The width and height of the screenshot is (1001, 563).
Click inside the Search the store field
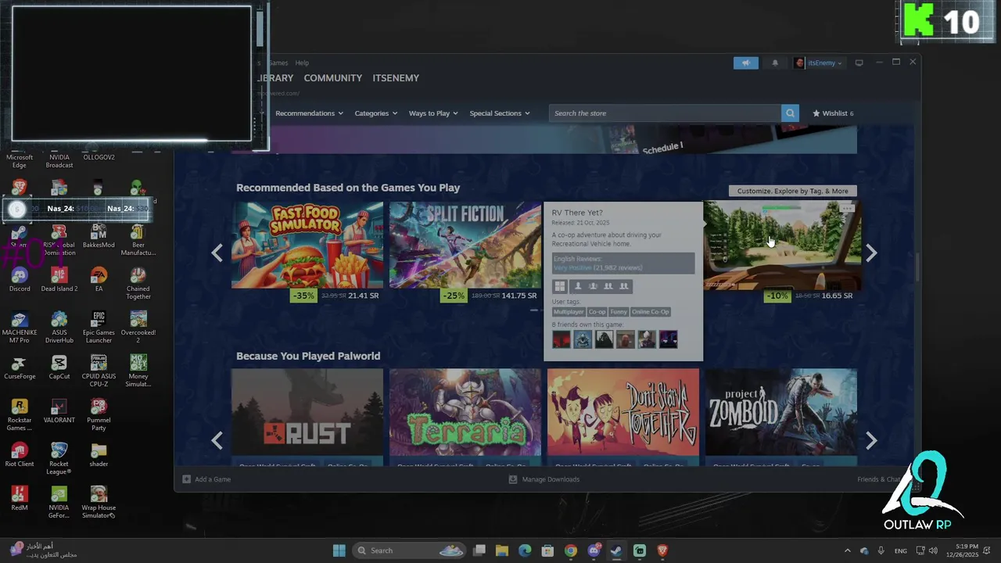[x=665, y=113]
